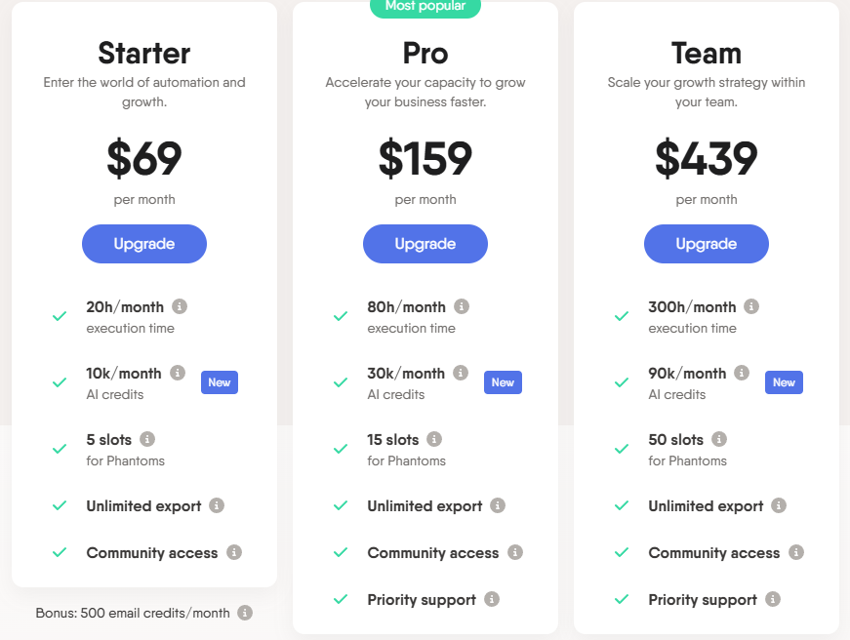Open info icon next to Pro 30k/month
The image size is (850, 640).
tap(461, 373)
